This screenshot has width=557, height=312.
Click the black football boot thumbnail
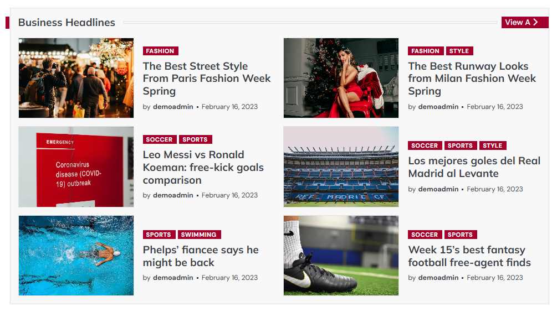point(341,256)
